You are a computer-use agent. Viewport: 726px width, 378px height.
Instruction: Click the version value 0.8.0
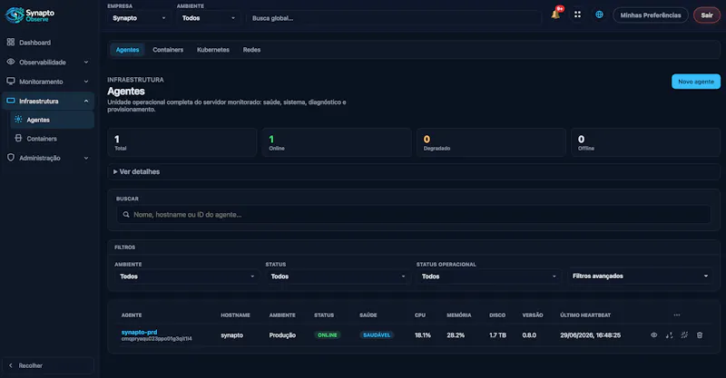[x=529, y=335]
